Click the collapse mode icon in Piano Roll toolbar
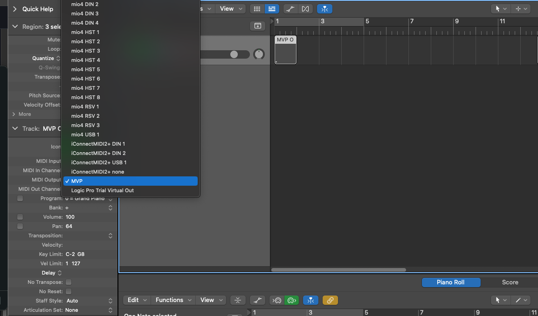 [238, 300]
